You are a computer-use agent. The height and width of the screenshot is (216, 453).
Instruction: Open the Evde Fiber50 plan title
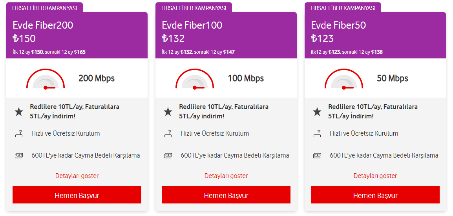click(x=338, y=25)
